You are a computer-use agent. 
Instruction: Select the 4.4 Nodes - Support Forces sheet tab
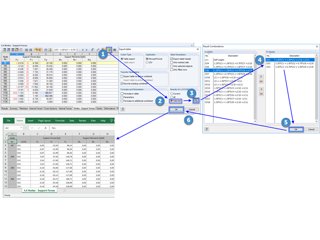(x=40, y=190)
